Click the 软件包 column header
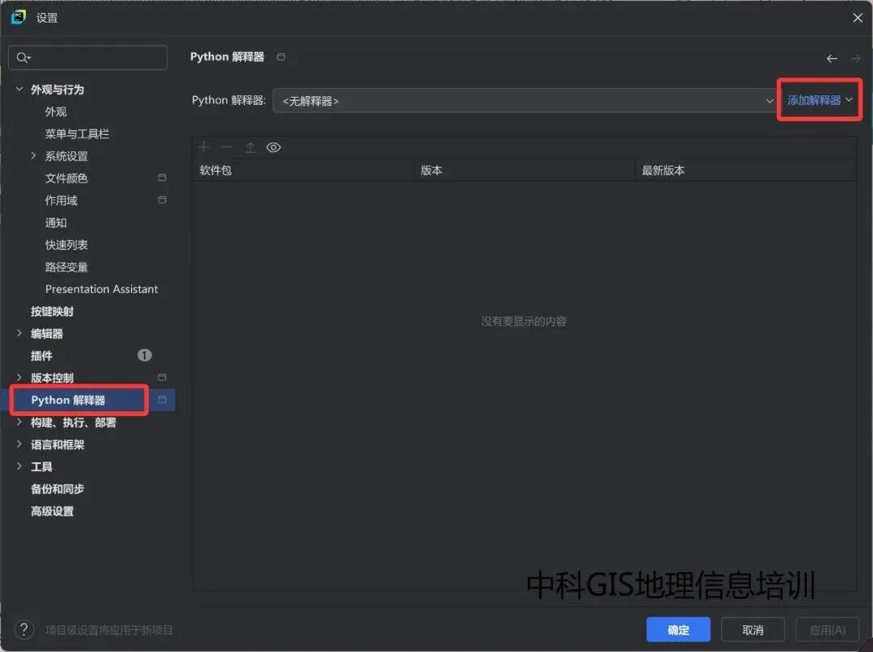 [x=303, y=170]
